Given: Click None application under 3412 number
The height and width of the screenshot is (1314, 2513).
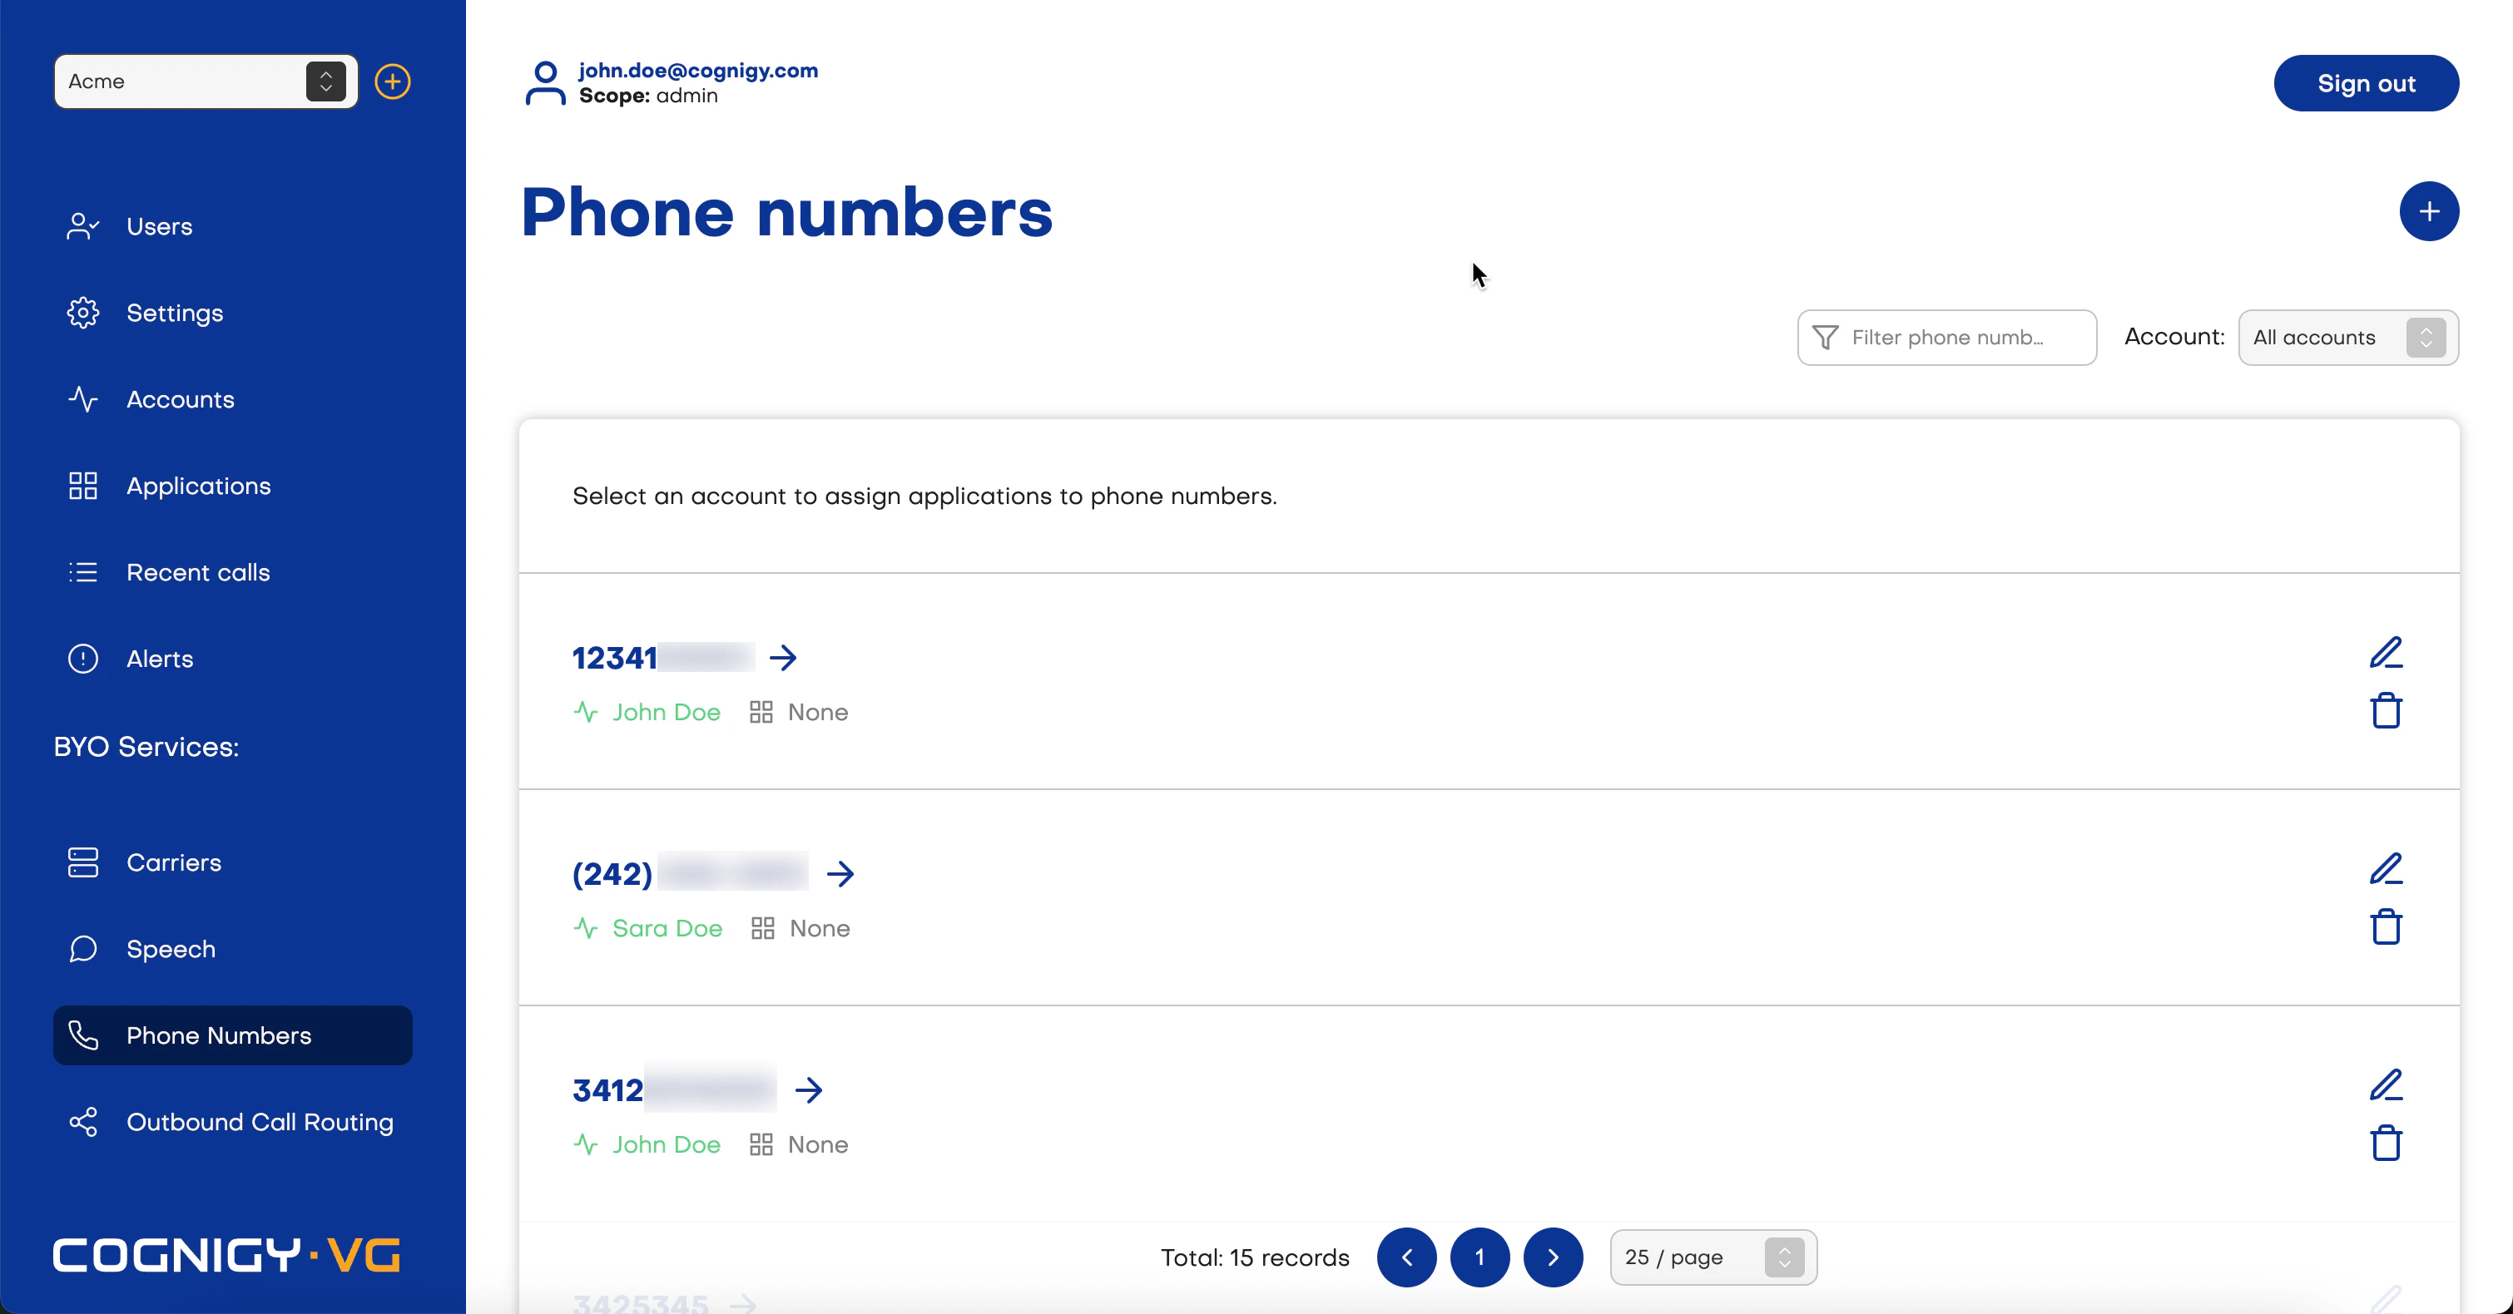Looking at the screenshot, I should pos(799,1144).
